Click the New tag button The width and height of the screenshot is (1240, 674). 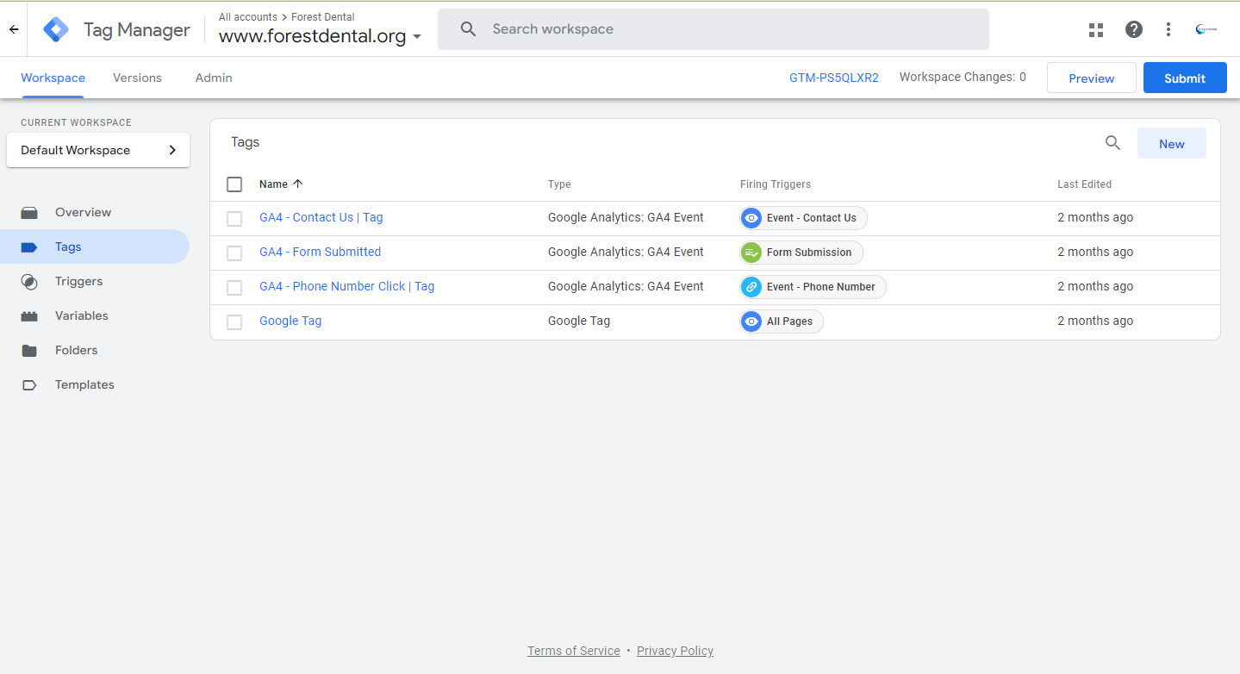coord(1172,143)
